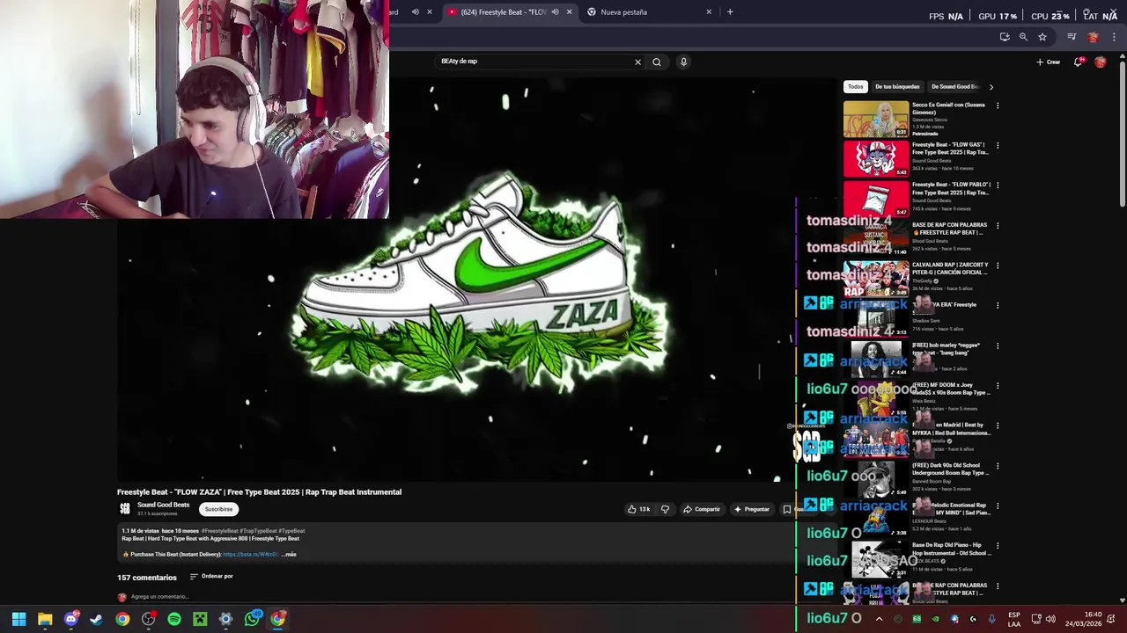Open a new browser tab with plus

click(729, 12)
